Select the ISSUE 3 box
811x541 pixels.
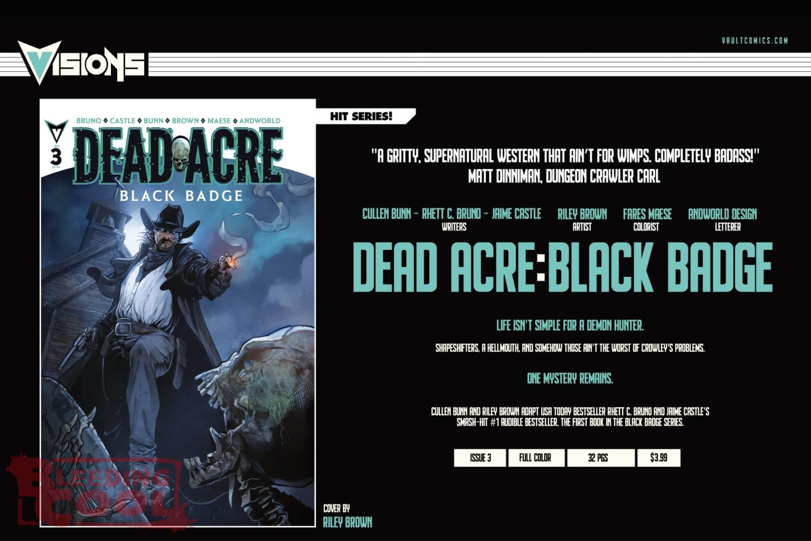click(x=480, y=458)
